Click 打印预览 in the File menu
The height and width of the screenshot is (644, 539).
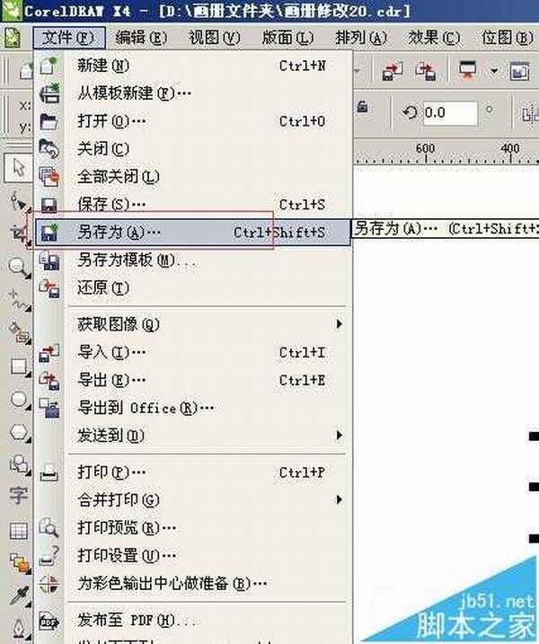tap(126, 528)
